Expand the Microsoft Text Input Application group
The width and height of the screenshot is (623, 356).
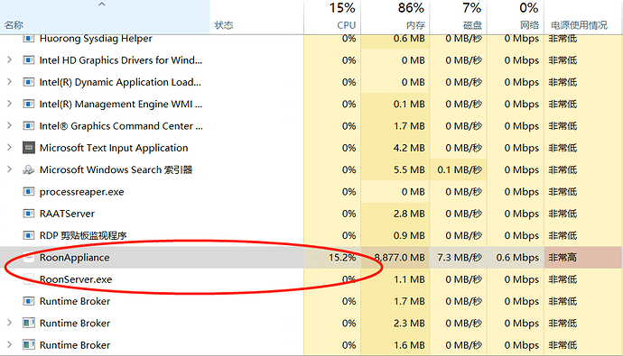[10, 148]
